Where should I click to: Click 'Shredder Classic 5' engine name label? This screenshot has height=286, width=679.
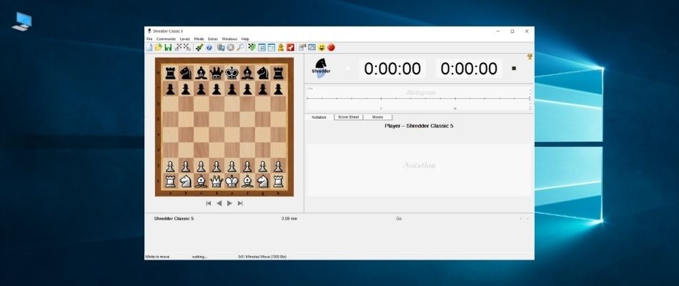[x=174, y=219]
